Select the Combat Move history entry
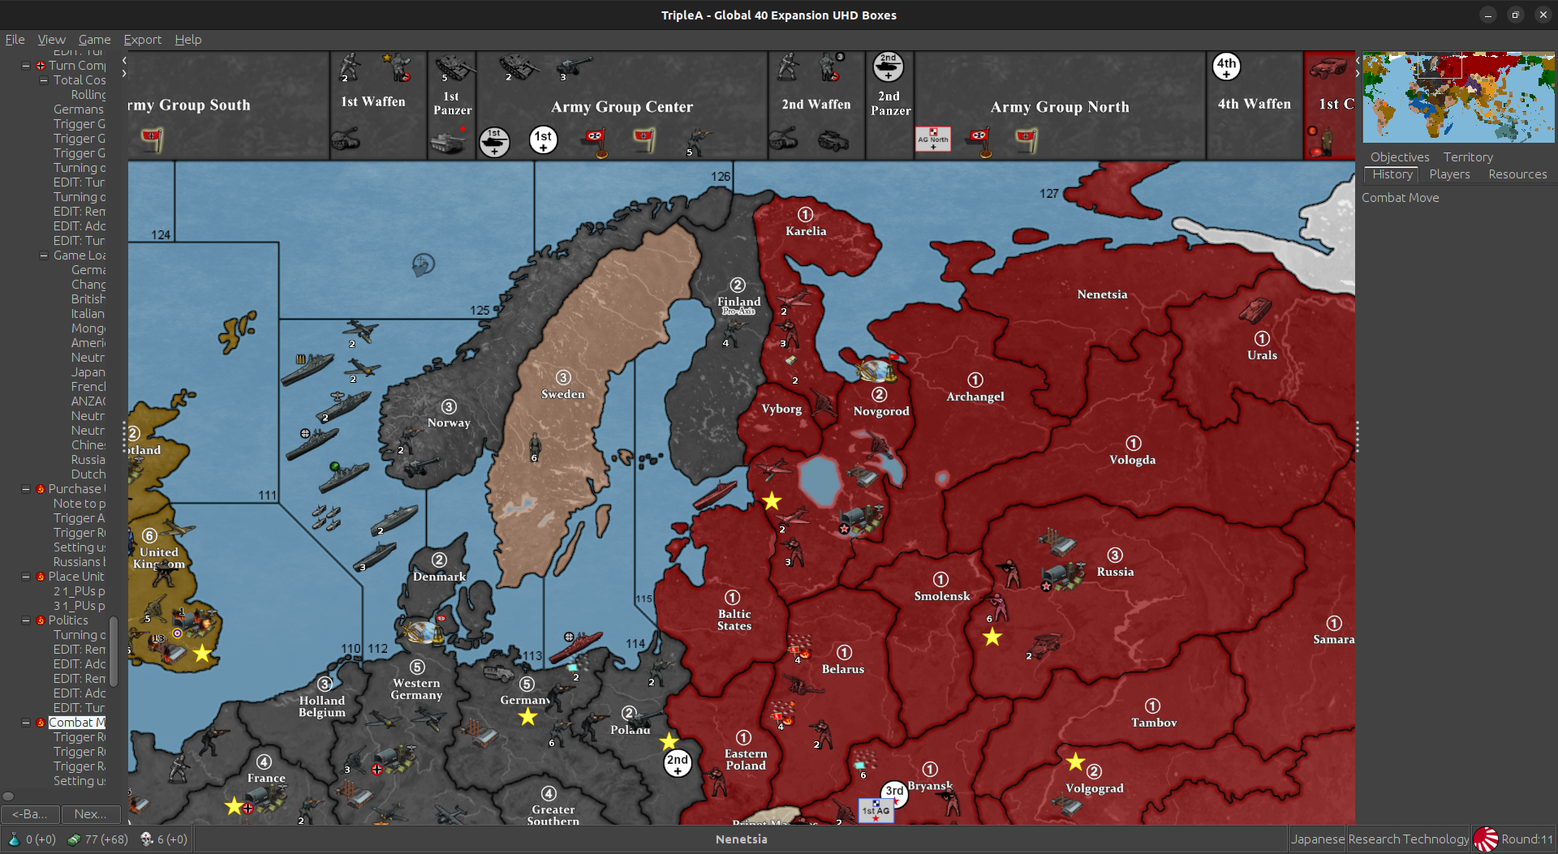Image resolution: width=1558 pixels, height=854 pixels. click(x=76, y=723)
